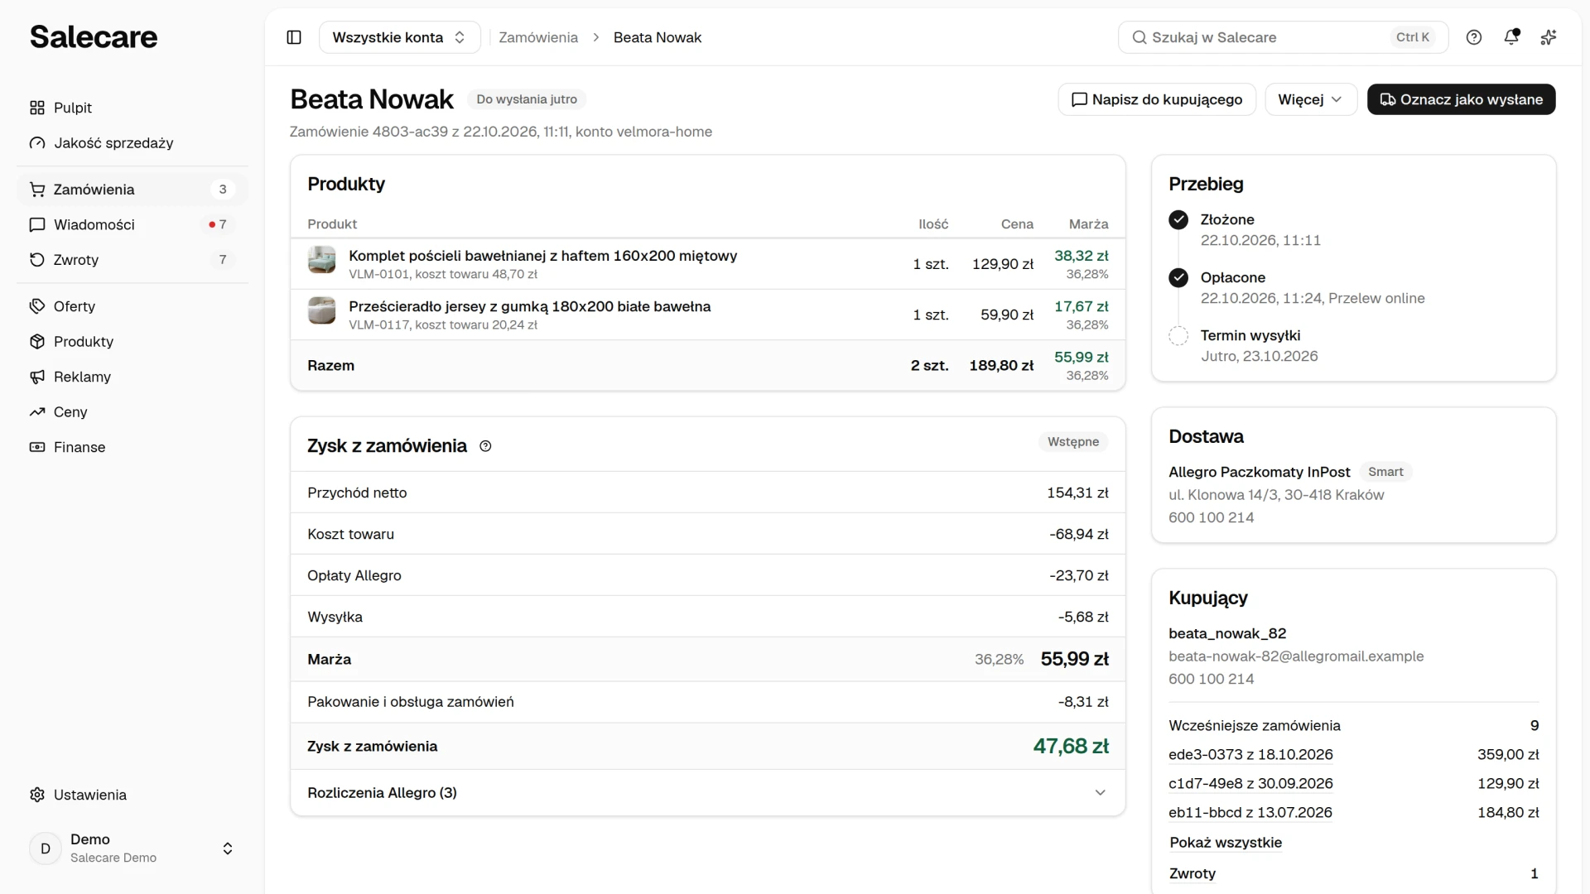1590x894 pixels.
Task: Click the white jersey sheet product thumbnail
Action: point(322,310)
